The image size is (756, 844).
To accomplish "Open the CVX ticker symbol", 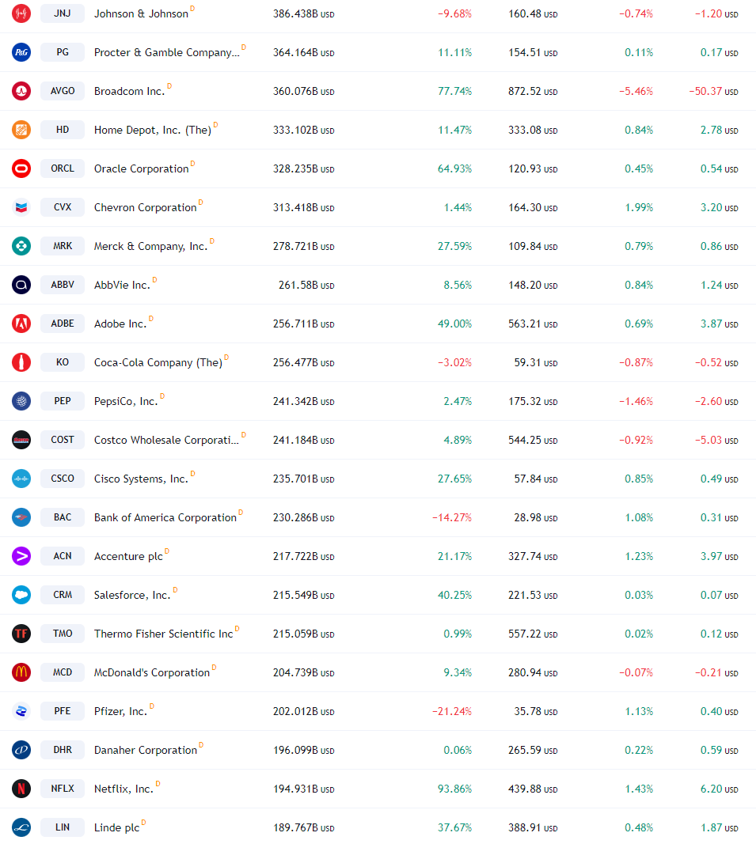I will pyautogui.click(x=63, y=207).
